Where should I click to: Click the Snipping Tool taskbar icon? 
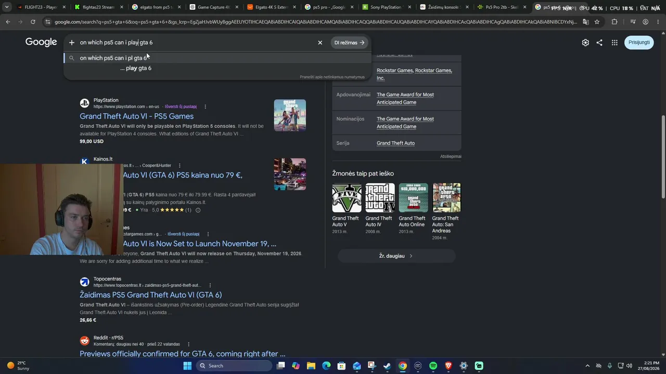click(x=372, y=366)
